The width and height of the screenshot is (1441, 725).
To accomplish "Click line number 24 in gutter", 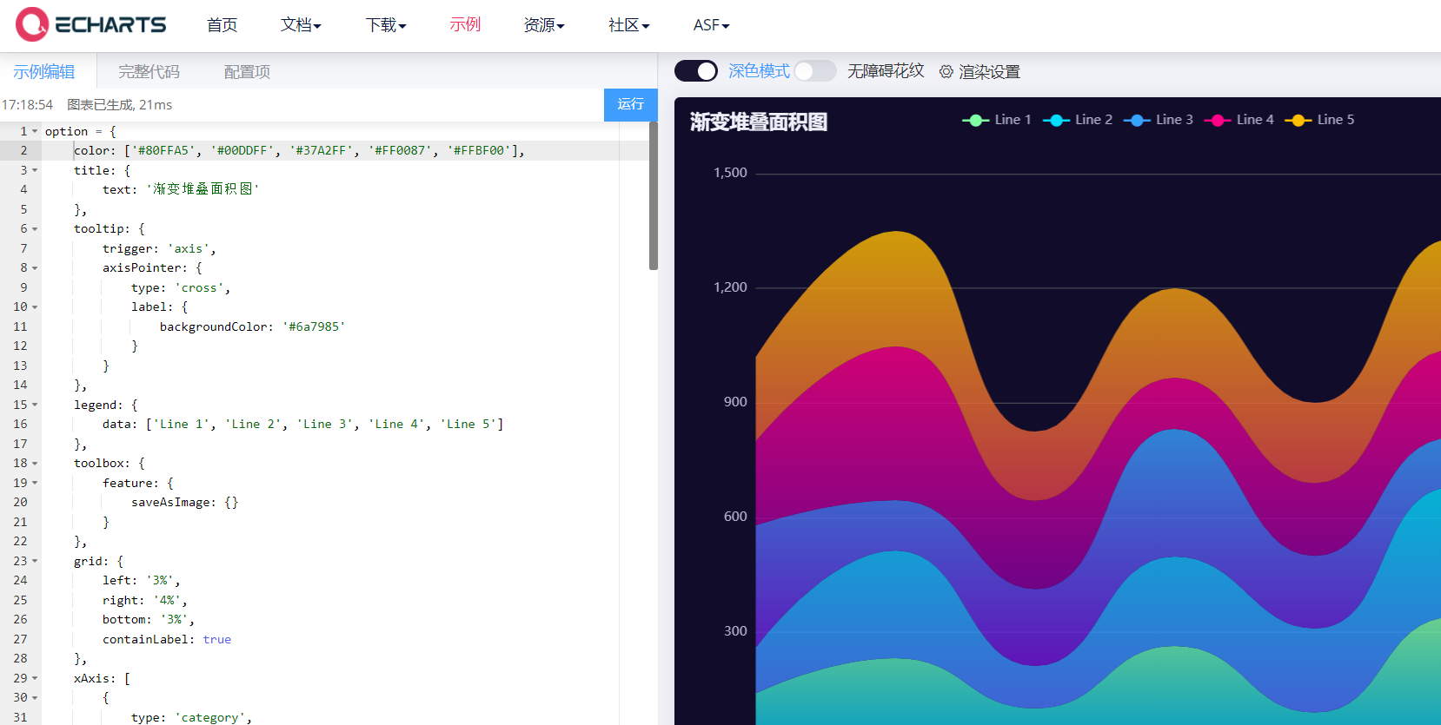I will pos(20,580).
